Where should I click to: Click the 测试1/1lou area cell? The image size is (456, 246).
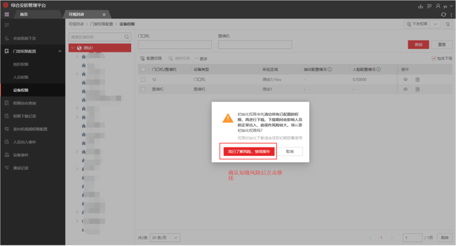(271, 80)
